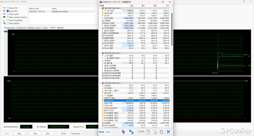
Task: Expand the TJMAX distance row
Action: (103, 58)
